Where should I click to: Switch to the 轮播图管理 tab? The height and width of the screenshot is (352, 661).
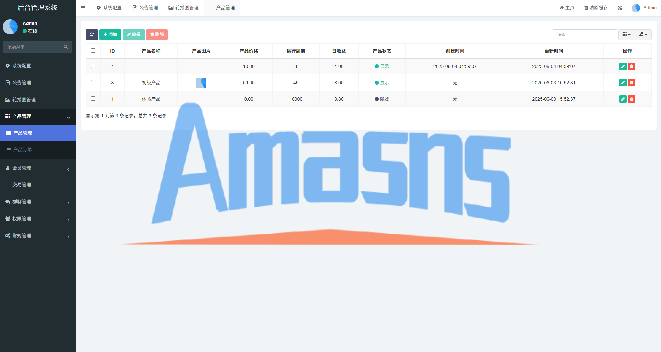[183, 8]
